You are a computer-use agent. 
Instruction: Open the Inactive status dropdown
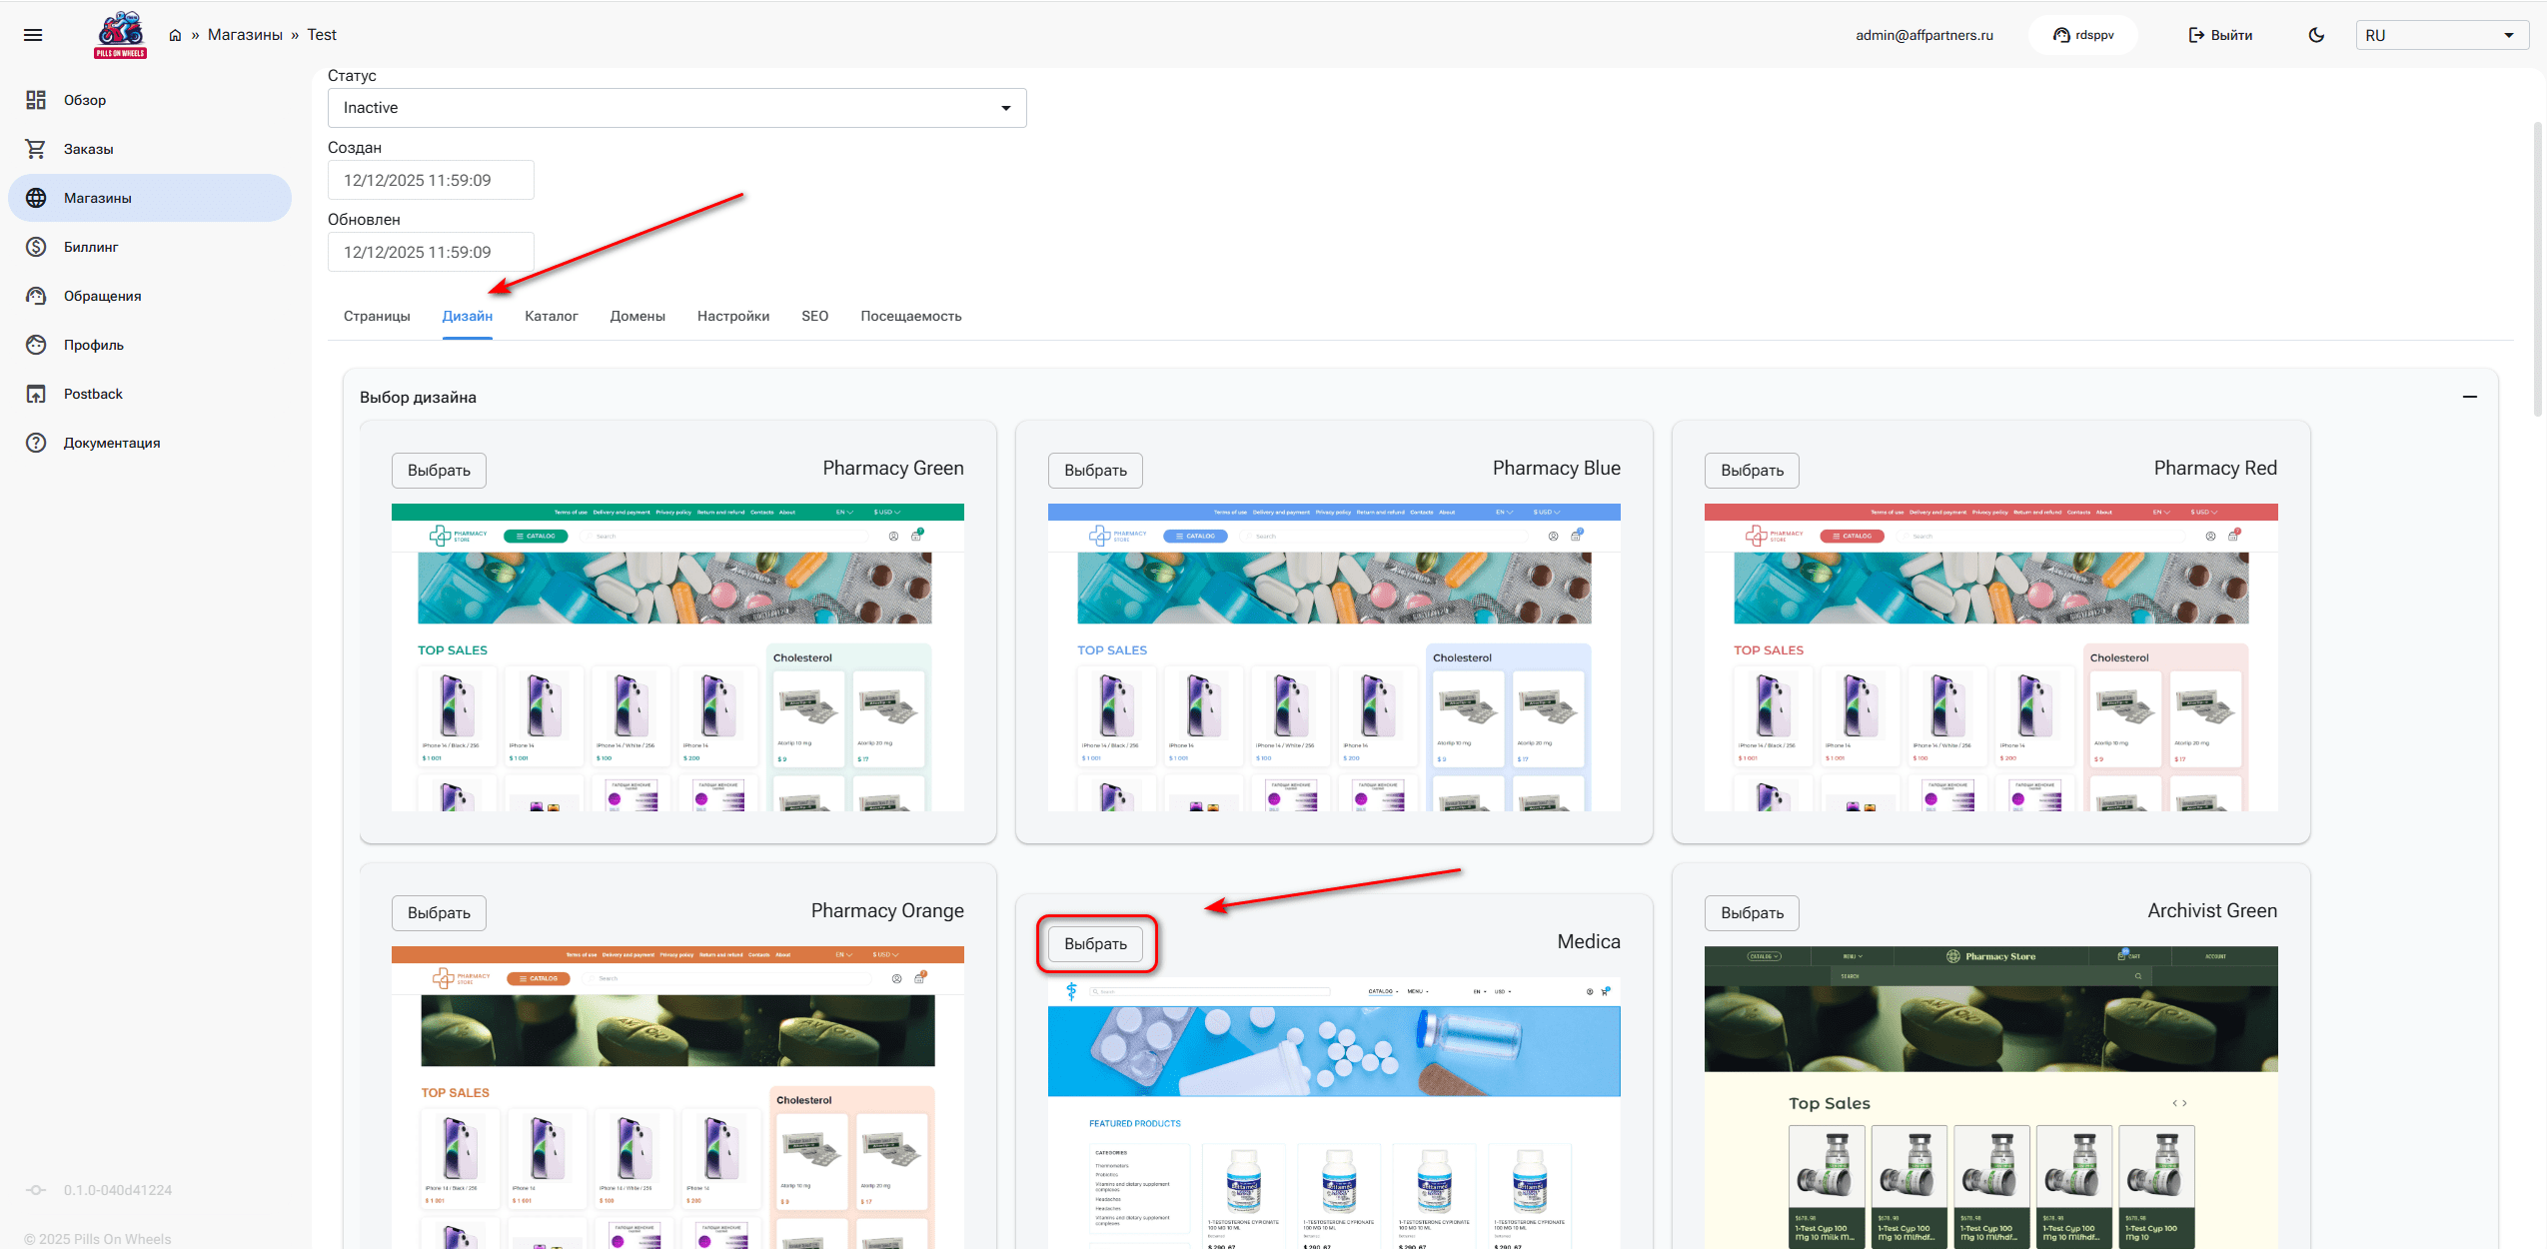[x=676, y=108]
